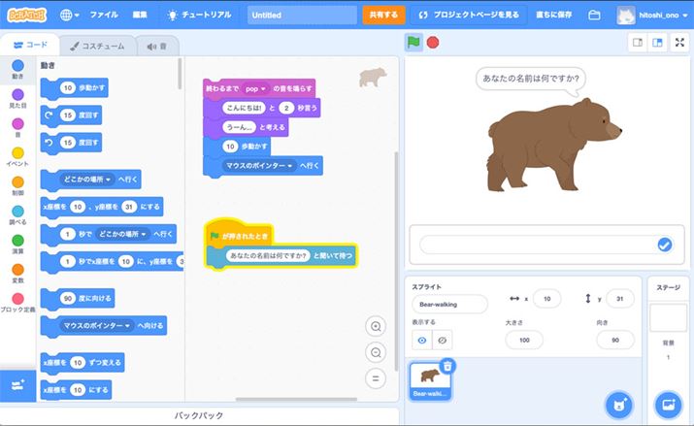The height and width of the screenshot is (426, 694).
Task: Delete the Bear-walking sprite with trash icon
Action: coord(447,366)
